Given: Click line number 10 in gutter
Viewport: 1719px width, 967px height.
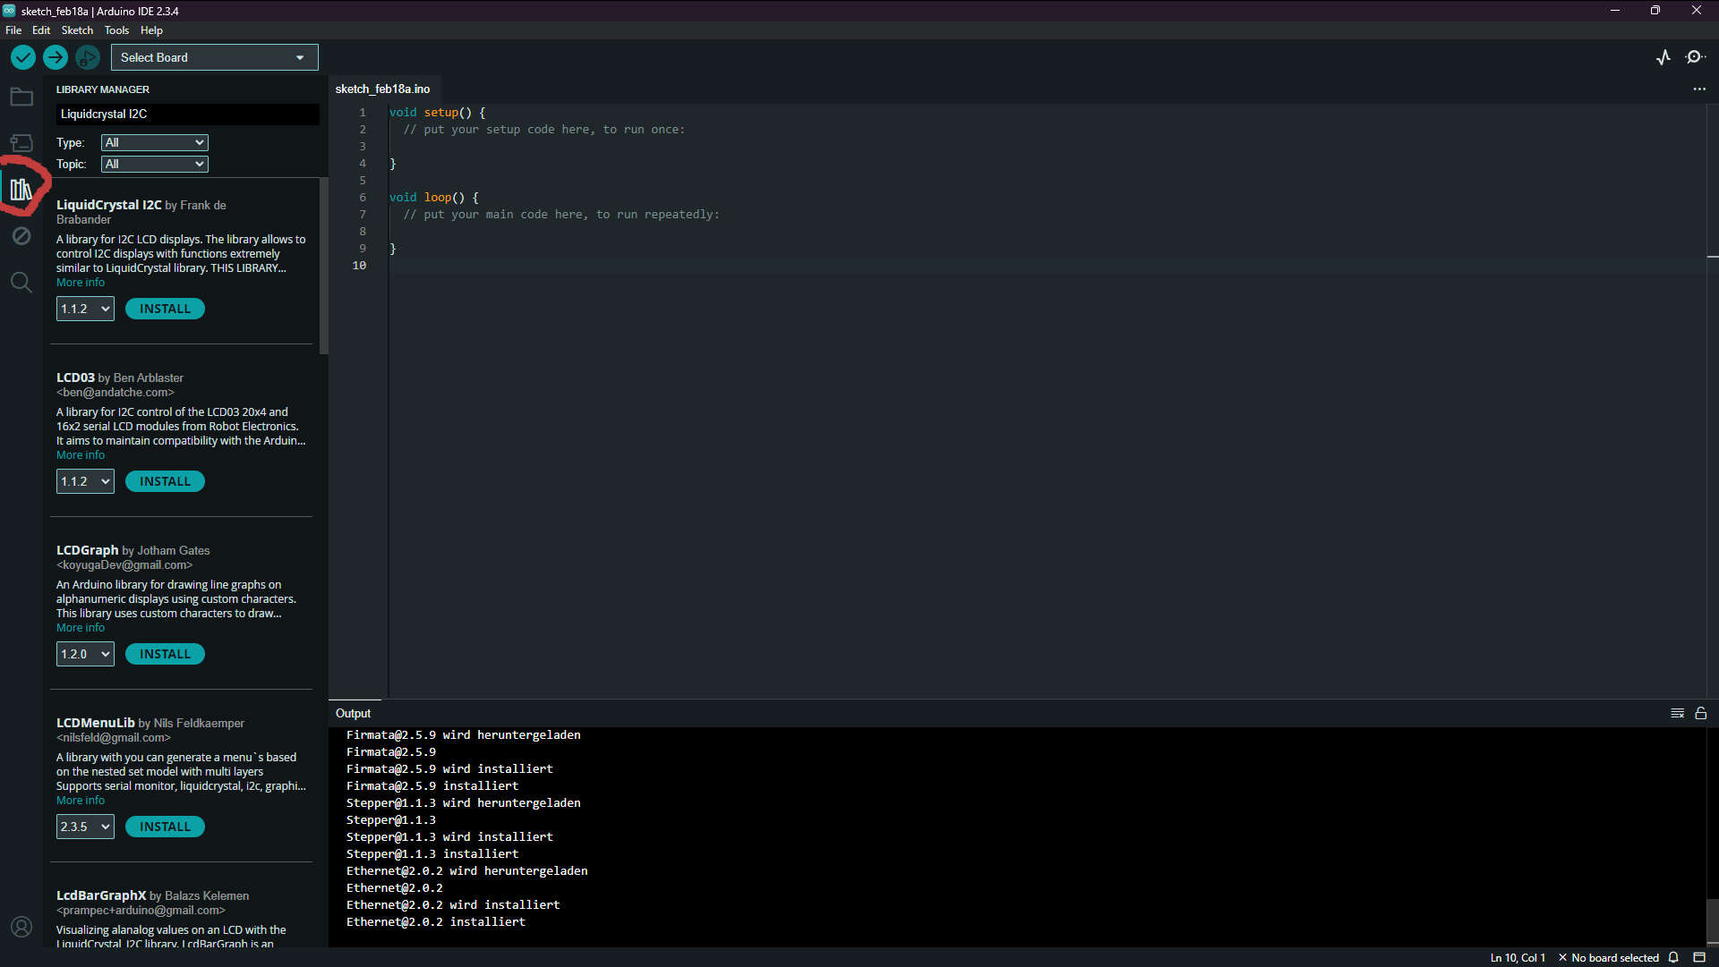Looking at the screenshot, I should coord(359,266).
